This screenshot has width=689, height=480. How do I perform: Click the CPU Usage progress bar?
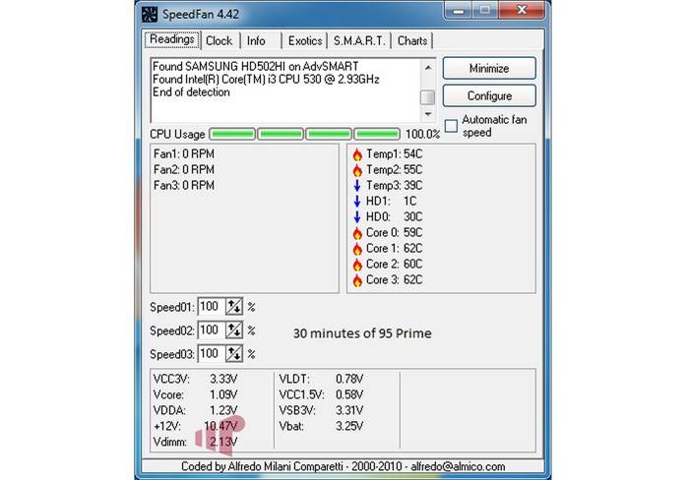[304, 134]
